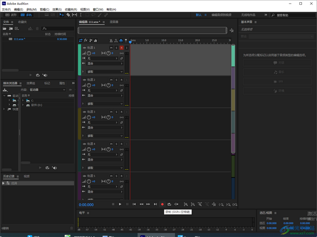Open the 文件(F) menu

(6, 10)
